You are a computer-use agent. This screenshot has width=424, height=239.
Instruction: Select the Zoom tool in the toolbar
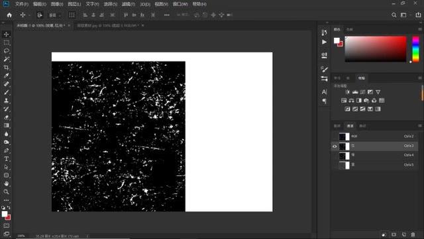tap(6, 192)
